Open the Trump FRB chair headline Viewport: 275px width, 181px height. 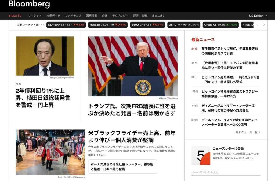point(132,109)
